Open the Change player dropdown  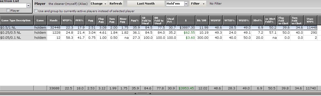click(98, 4)
